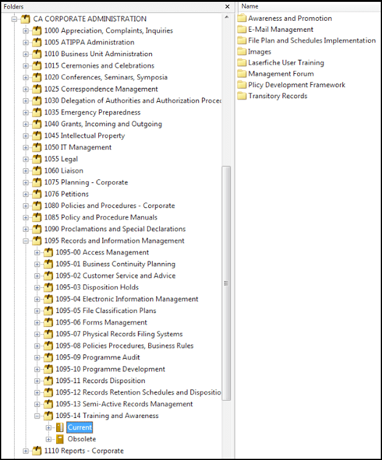Click the Laserfiche User Training folder icon
The height and width of the screenshot is (460, 382).
point(242,63)
